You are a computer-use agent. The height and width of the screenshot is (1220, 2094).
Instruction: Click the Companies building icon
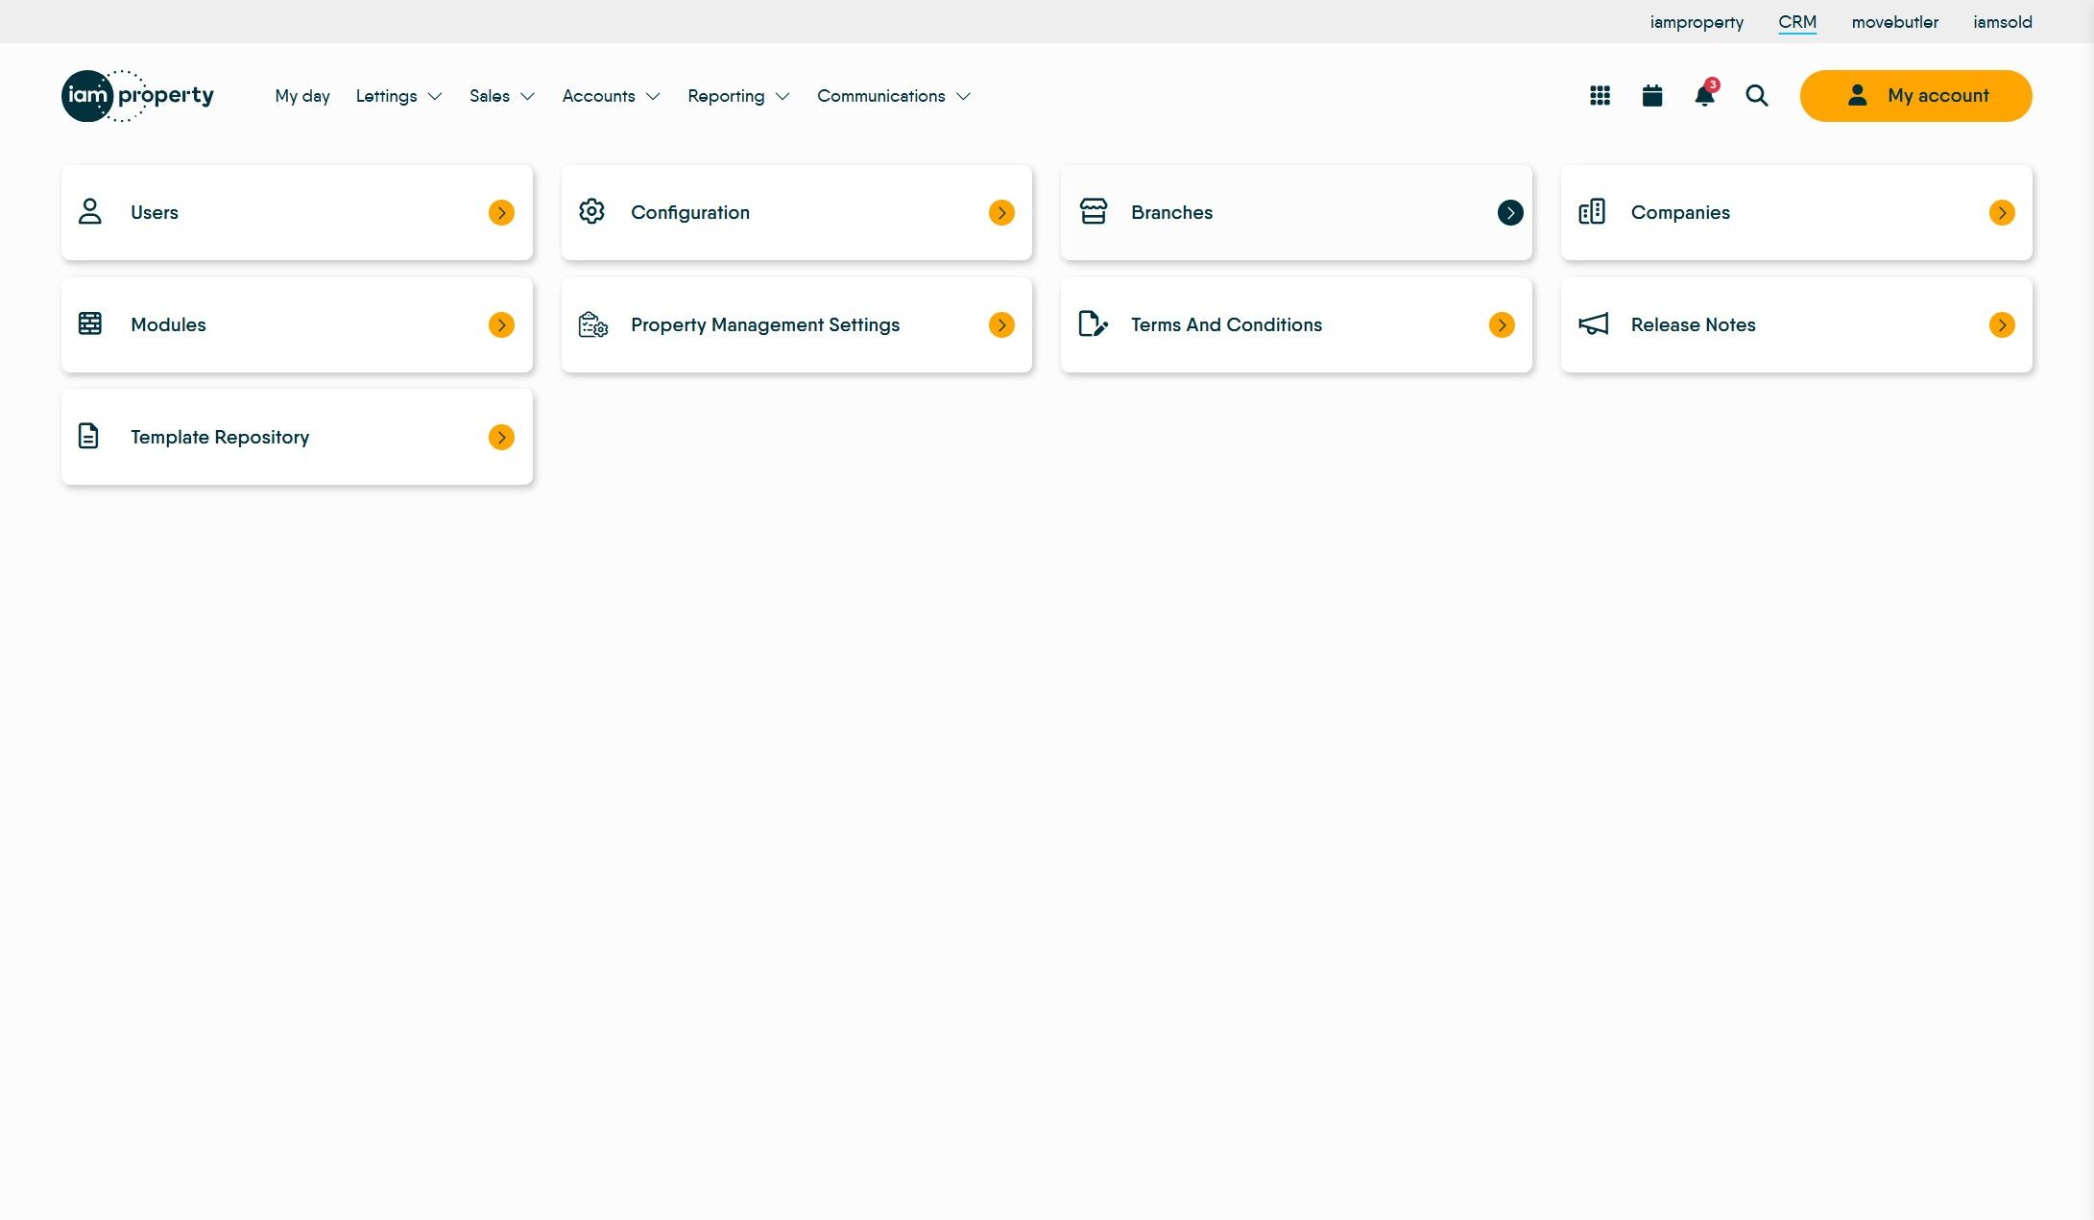coord(1591,212)
